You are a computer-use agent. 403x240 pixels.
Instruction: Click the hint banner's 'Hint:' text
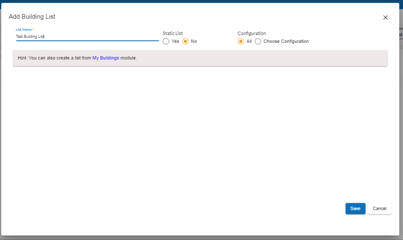pos(22,58)
